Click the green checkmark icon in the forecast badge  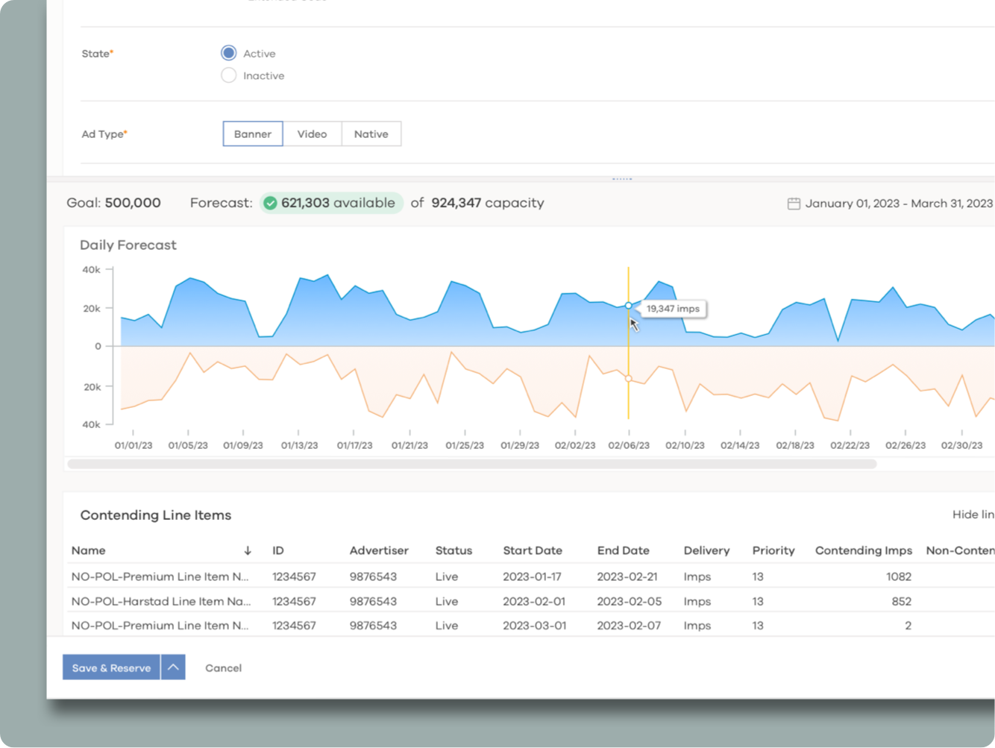coord(271,202)
